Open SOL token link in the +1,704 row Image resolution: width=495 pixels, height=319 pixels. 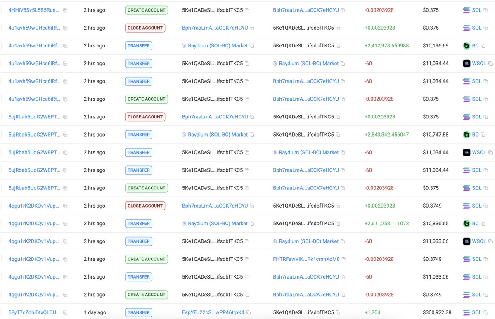coord(477,312)
